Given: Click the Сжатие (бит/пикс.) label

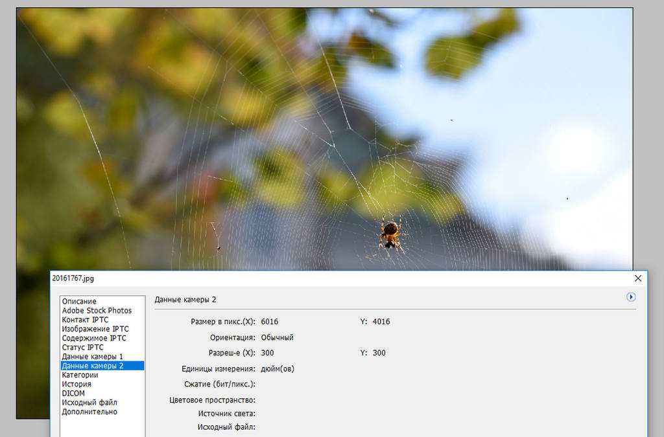Looking at the screenshot, I should click(x=220, y=384).
